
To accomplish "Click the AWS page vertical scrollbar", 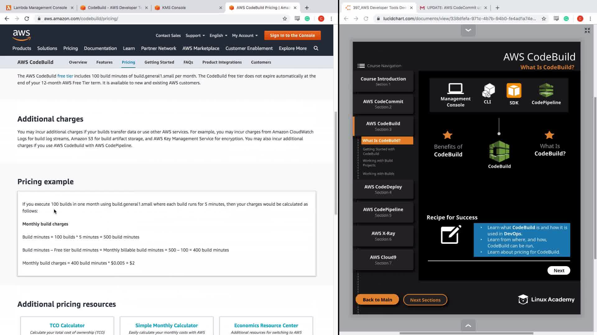I will [x=336, y=163].
